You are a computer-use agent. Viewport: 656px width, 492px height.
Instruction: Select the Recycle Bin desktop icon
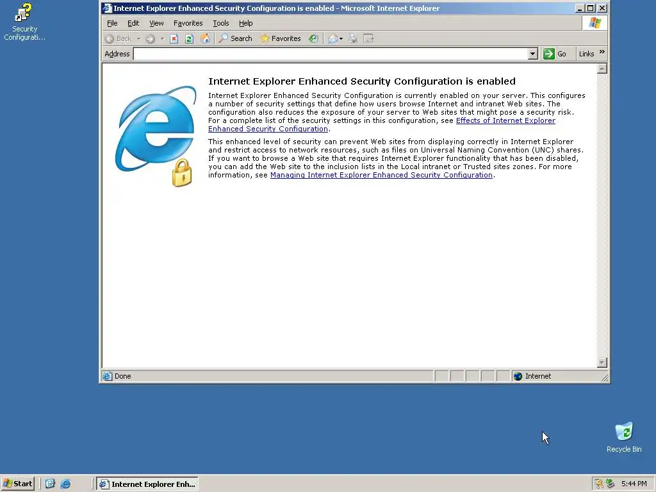tap(624, 437)
